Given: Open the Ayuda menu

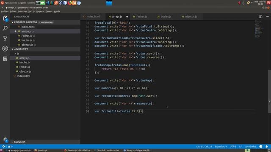Looking at the screenshot, I should [x=57, y=11].
